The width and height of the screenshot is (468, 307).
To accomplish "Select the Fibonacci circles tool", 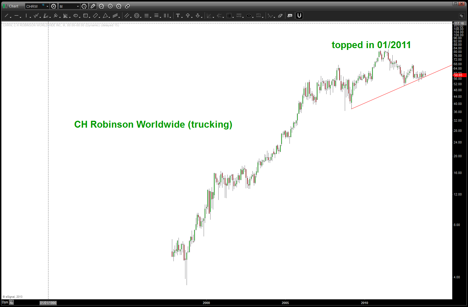I will tap(137, 16).
